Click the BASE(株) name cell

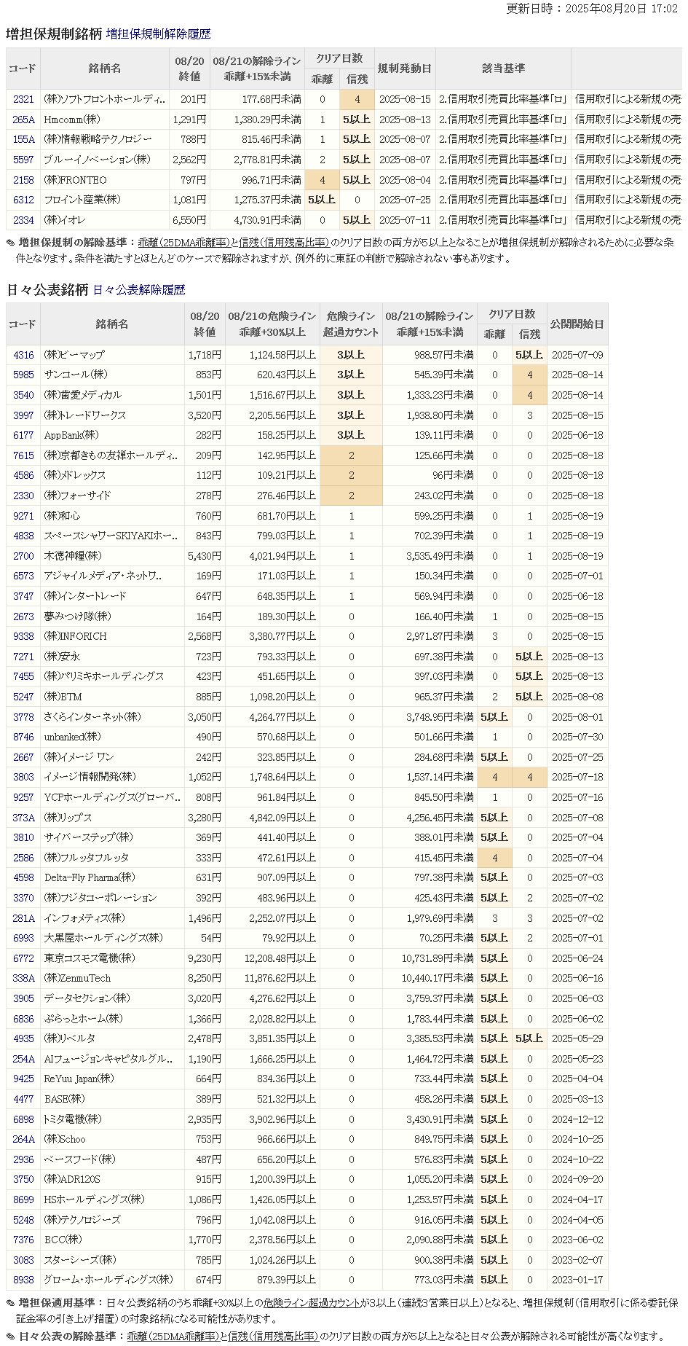[x=111, y=1099]
